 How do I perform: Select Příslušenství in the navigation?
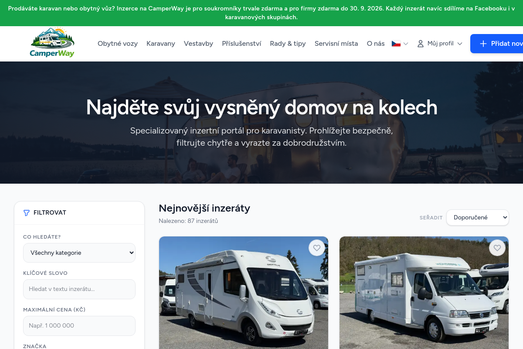(241, 44)
